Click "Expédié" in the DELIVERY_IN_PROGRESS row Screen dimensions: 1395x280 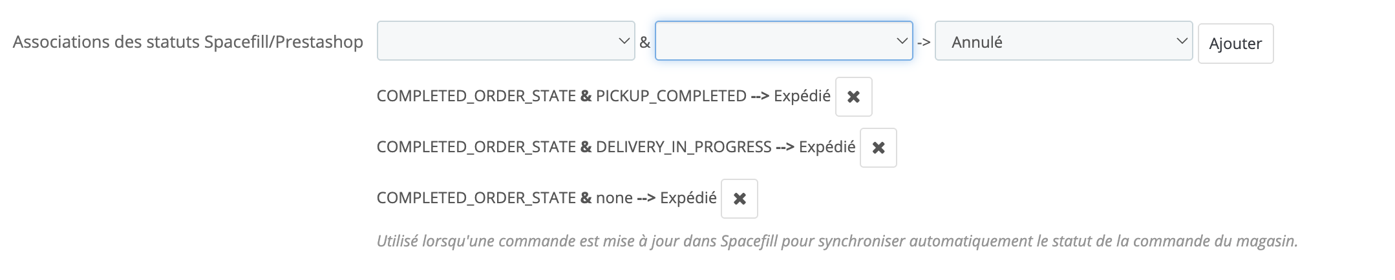point(827,147)
